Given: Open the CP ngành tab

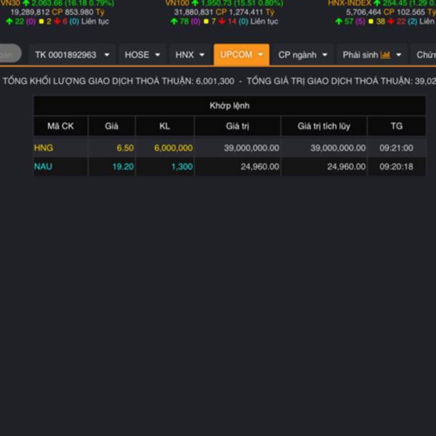Looking at the screenshot, I should [x=303, y=54].
